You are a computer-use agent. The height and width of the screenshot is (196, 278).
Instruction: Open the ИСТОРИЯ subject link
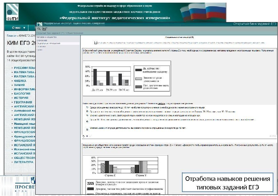(x=21, y=98)
